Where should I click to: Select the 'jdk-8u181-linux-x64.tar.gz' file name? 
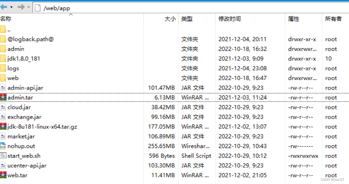42,127
